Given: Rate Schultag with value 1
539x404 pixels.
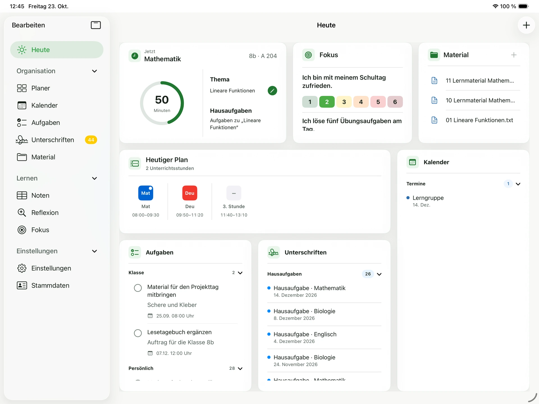Looking at the screenshot, I should click(x=310, y=102).
